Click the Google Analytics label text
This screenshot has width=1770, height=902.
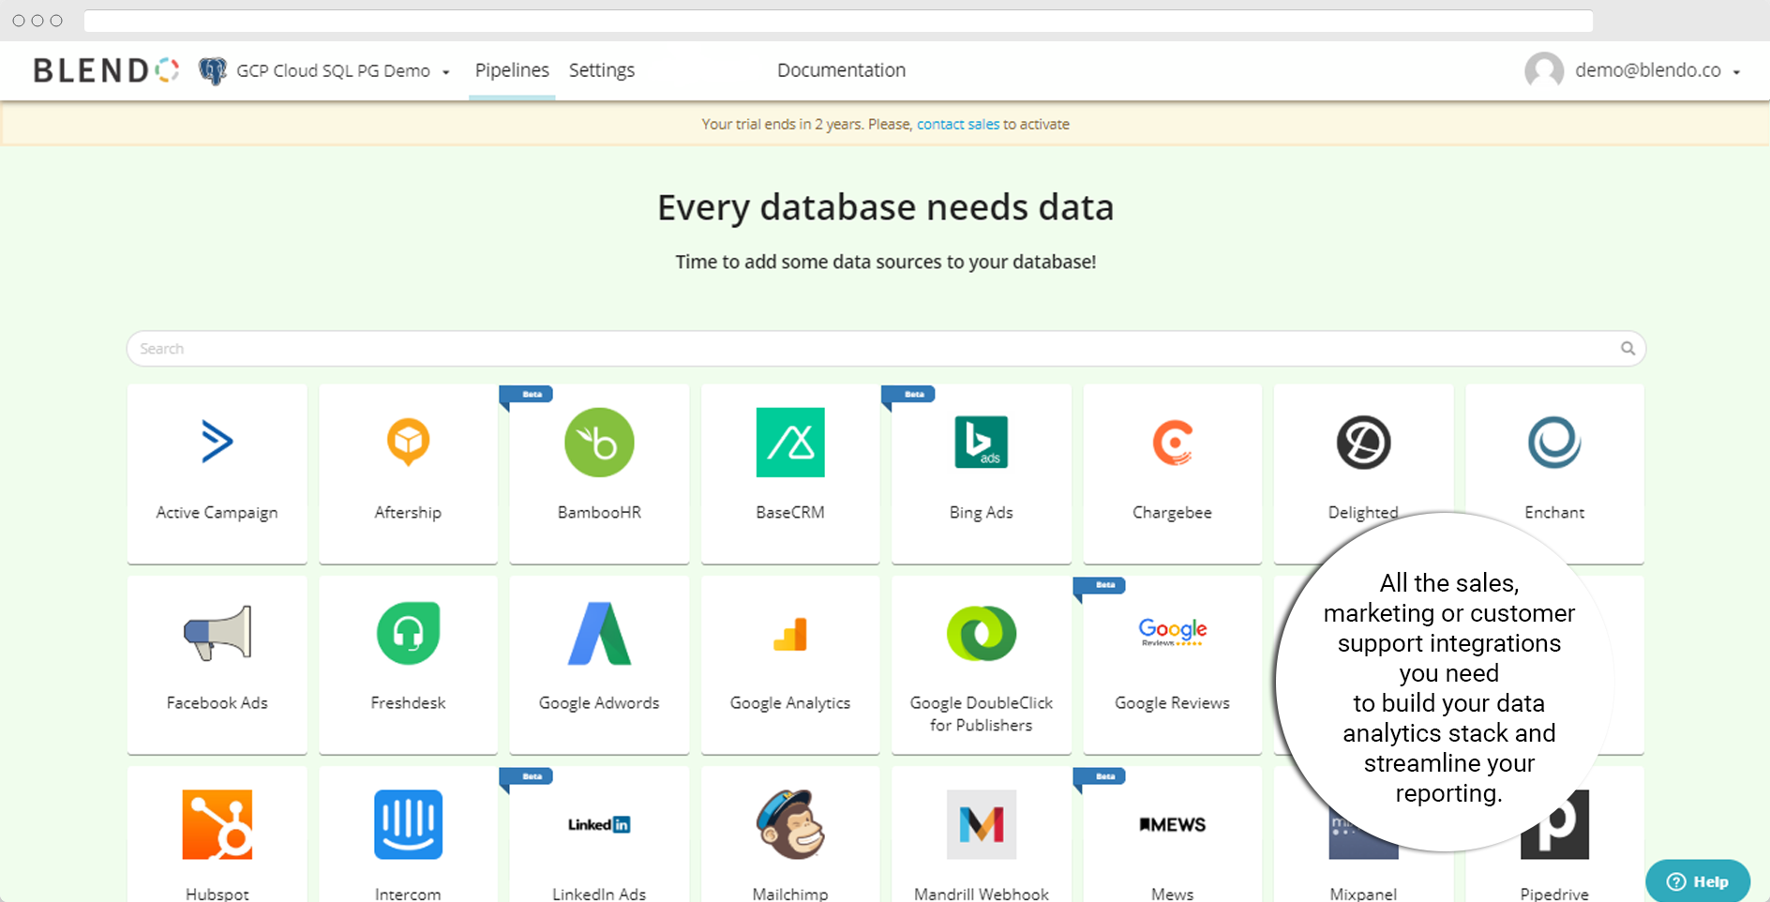coord(790,703)
